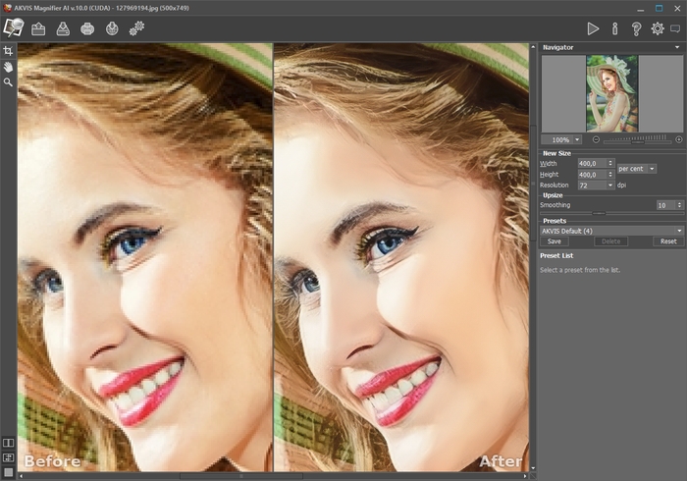Viewport: 687px width, 481px height.
Task: Open the AKVIS Default presets dropdown
Action: click(611, 231)
